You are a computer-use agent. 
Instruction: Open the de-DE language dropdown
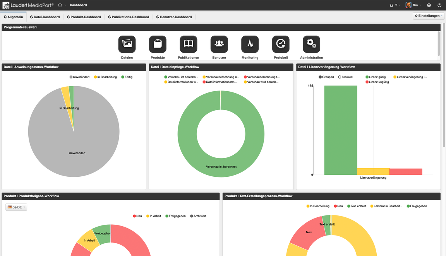pos(16,207)
